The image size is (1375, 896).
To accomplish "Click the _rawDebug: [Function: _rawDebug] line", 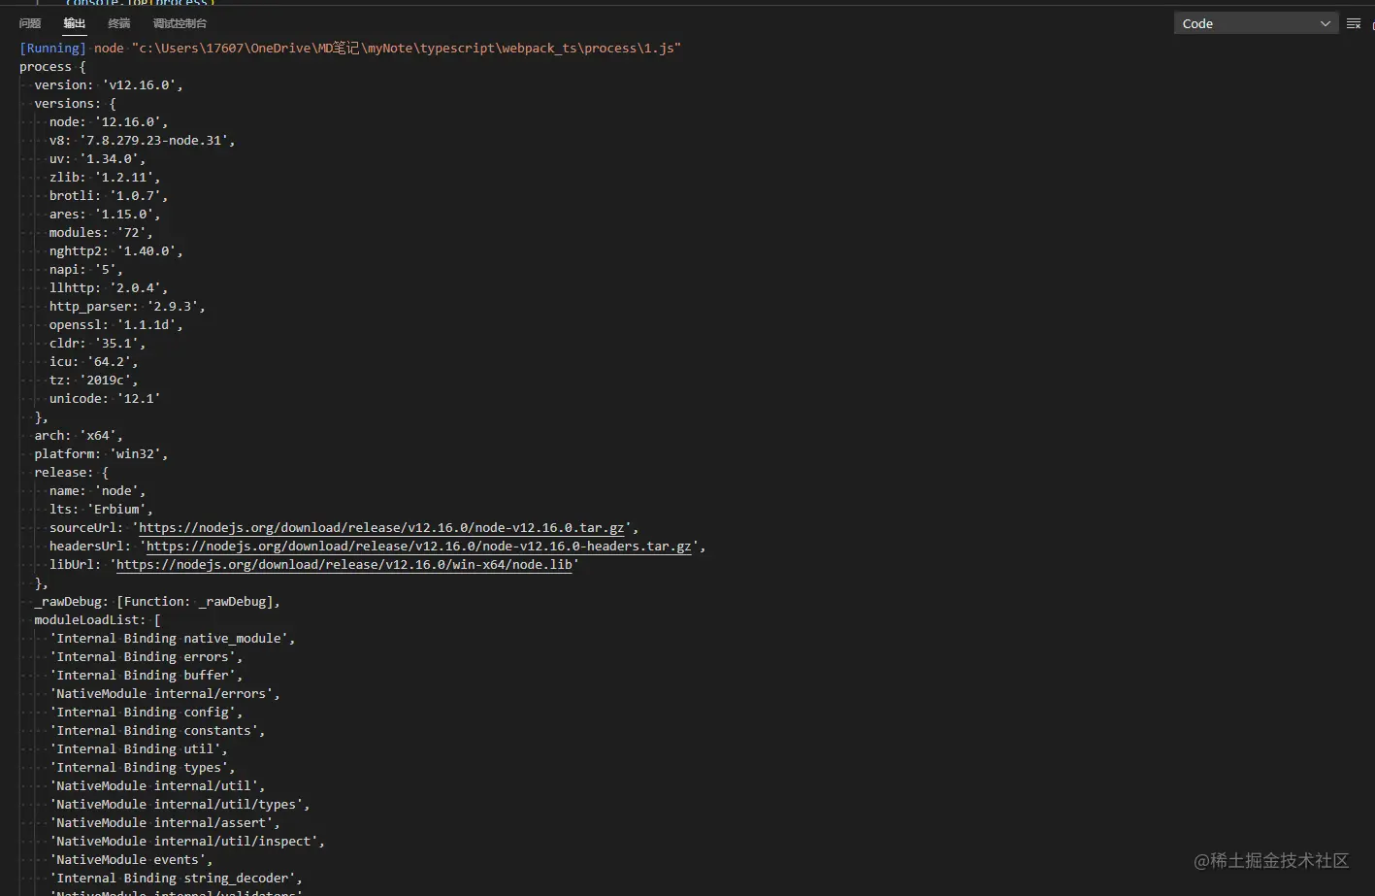I will pos(157,602).
